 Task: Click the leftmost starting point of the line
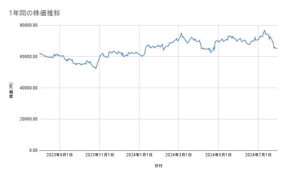pos(40,54)
